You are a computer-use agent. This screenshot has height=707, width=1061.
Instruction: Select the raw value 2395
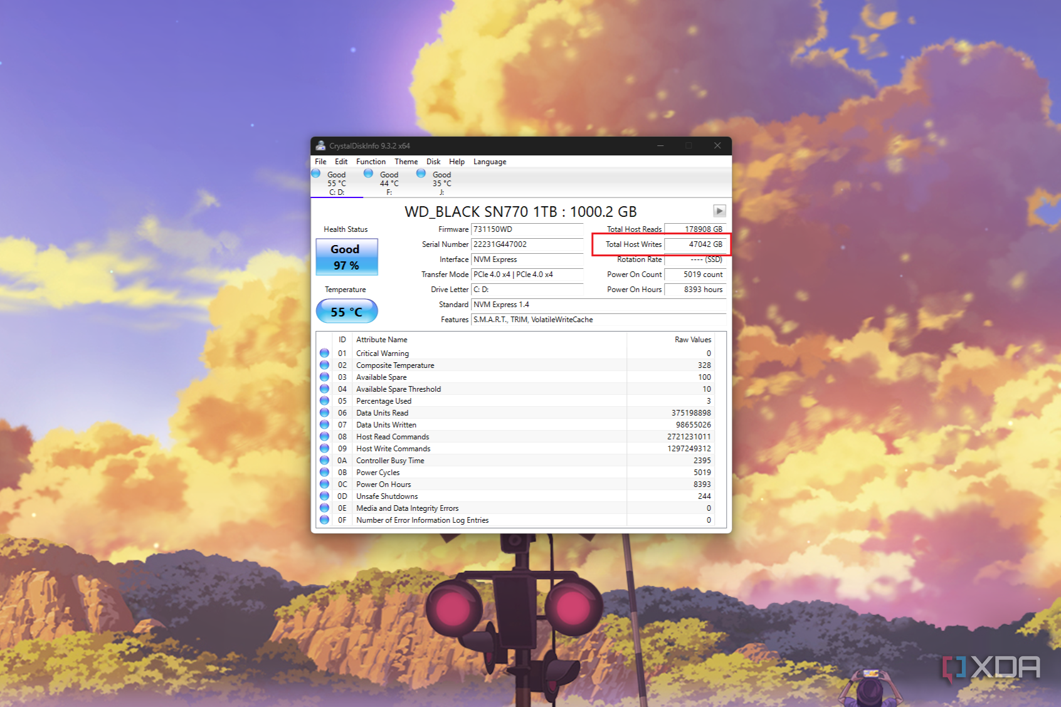[x=702, y=461]
